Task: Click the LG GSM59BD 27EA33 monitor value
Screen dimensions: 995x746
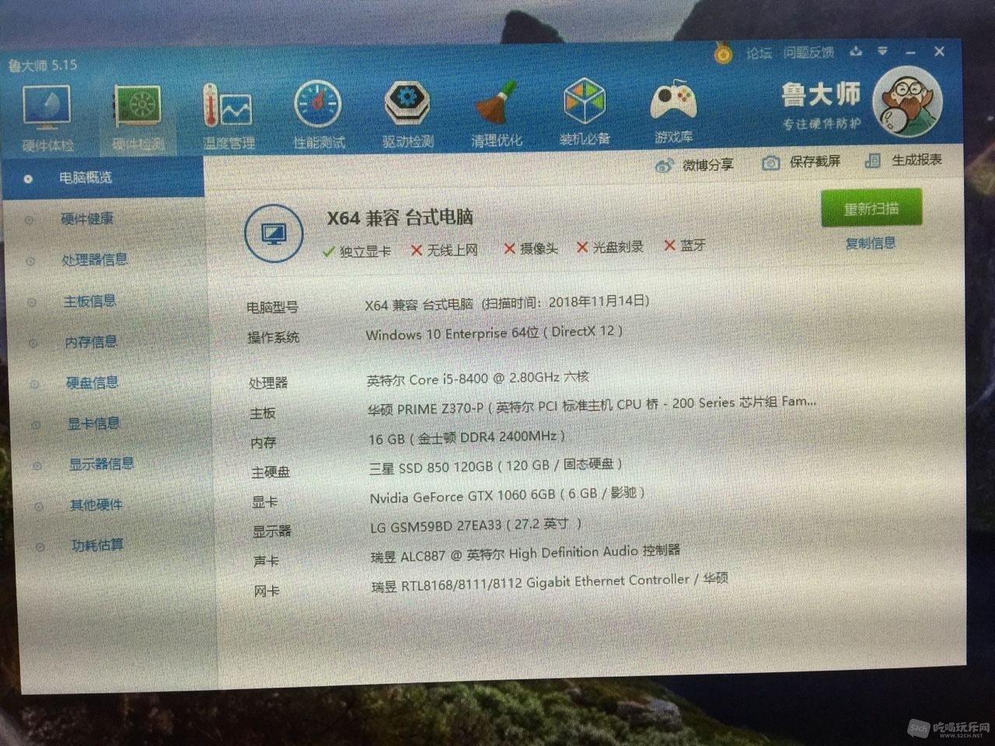Action: (476, 525)
